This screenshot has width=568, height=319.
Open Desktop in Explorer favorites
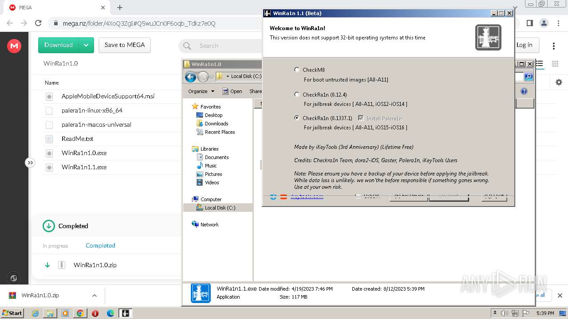[x=209, y=115]
